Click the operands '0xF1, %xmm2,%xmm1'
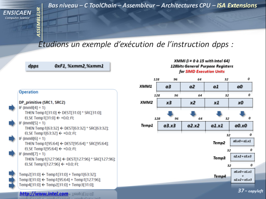This screenshot has width=266, height=199. (79, 66)
